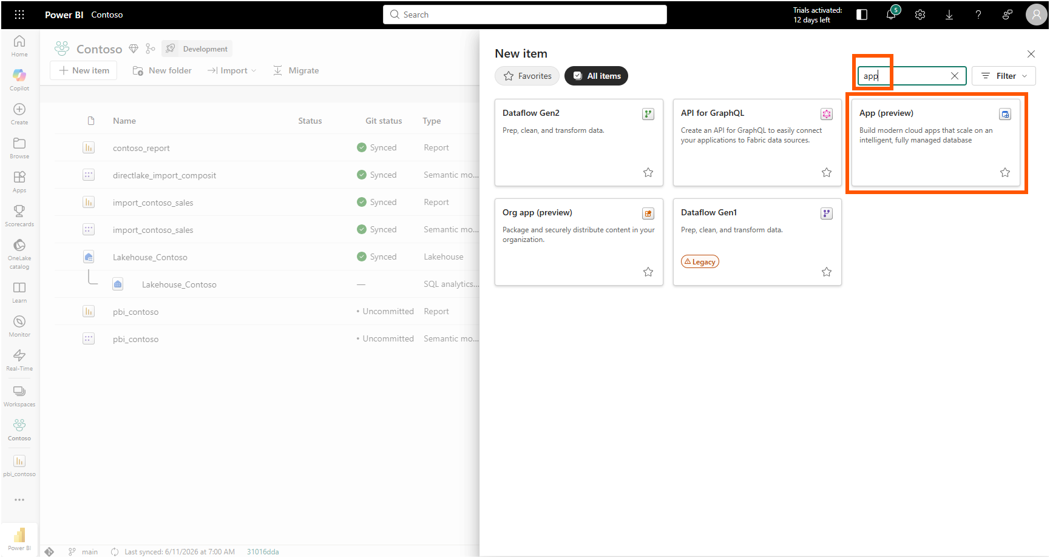Open the Contoso workspace in sidebar
This screenshot has height=558, width=1050.
[19, 429]
